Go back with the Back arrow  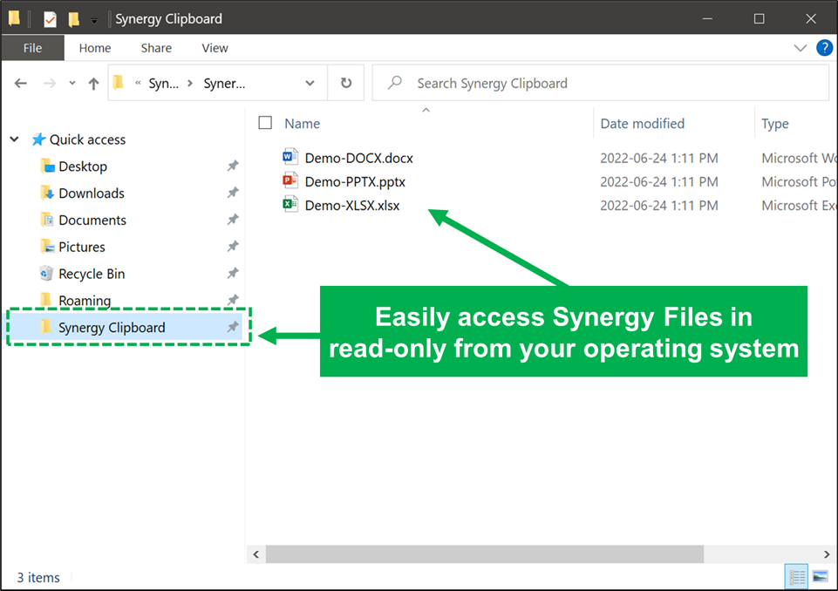click(x=21, y=84)
